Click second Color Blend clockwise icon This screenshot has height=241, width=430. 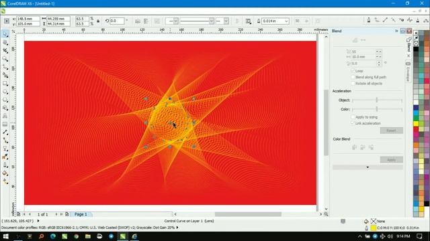(363, 147)
